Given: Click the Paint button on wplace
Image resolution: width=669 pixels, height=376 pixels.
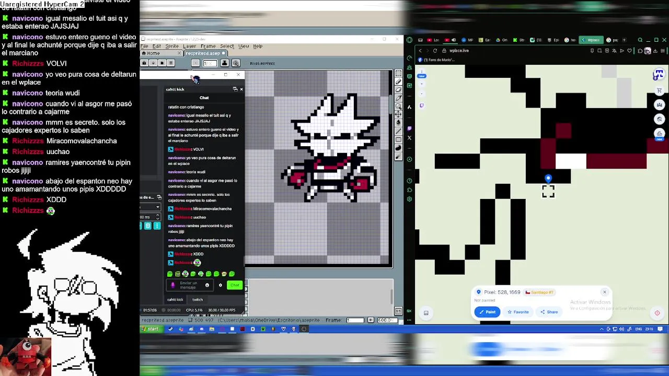Looking at the screenshot, I should (487, 312).
